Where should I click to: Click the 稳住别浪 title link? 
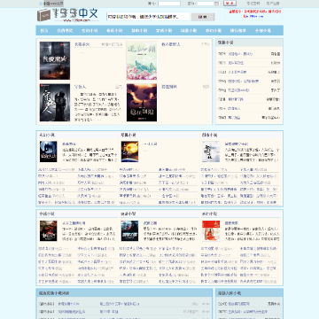[169, 87]
